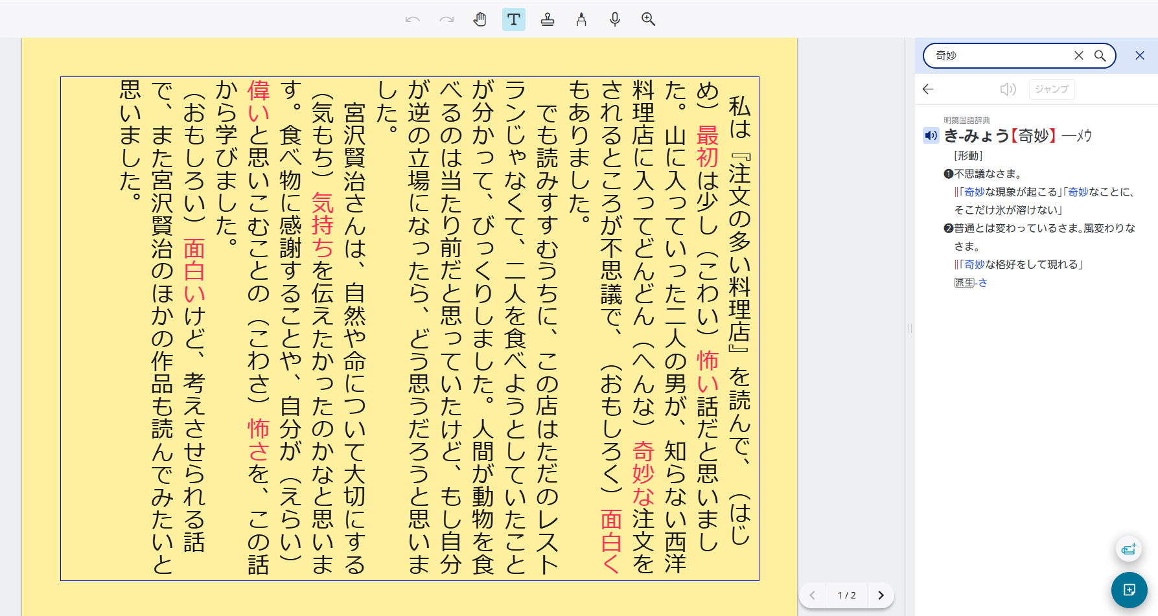Play pronunciation audio for き-みょう
The image size is (1158, 616).
(x=931, y=135)
